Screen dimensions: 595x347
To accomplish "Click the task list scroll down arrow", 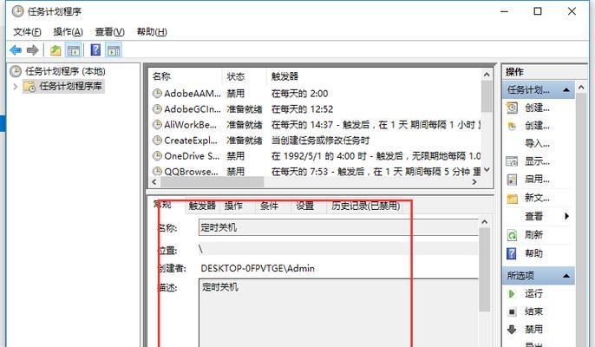I will click(487, 169).
